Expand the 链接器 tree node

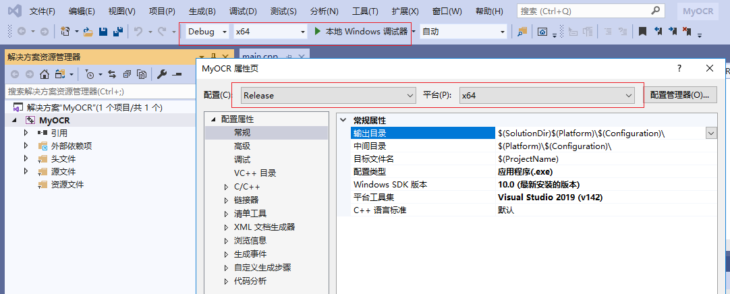(x=226, y=200)
